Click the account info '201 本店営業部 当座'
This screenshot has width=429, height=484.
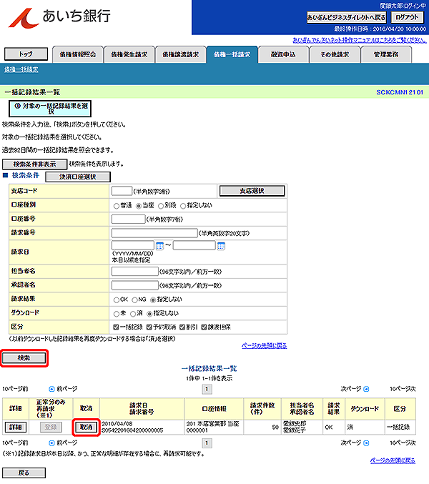pyautogui.click(x=212, y=424)
